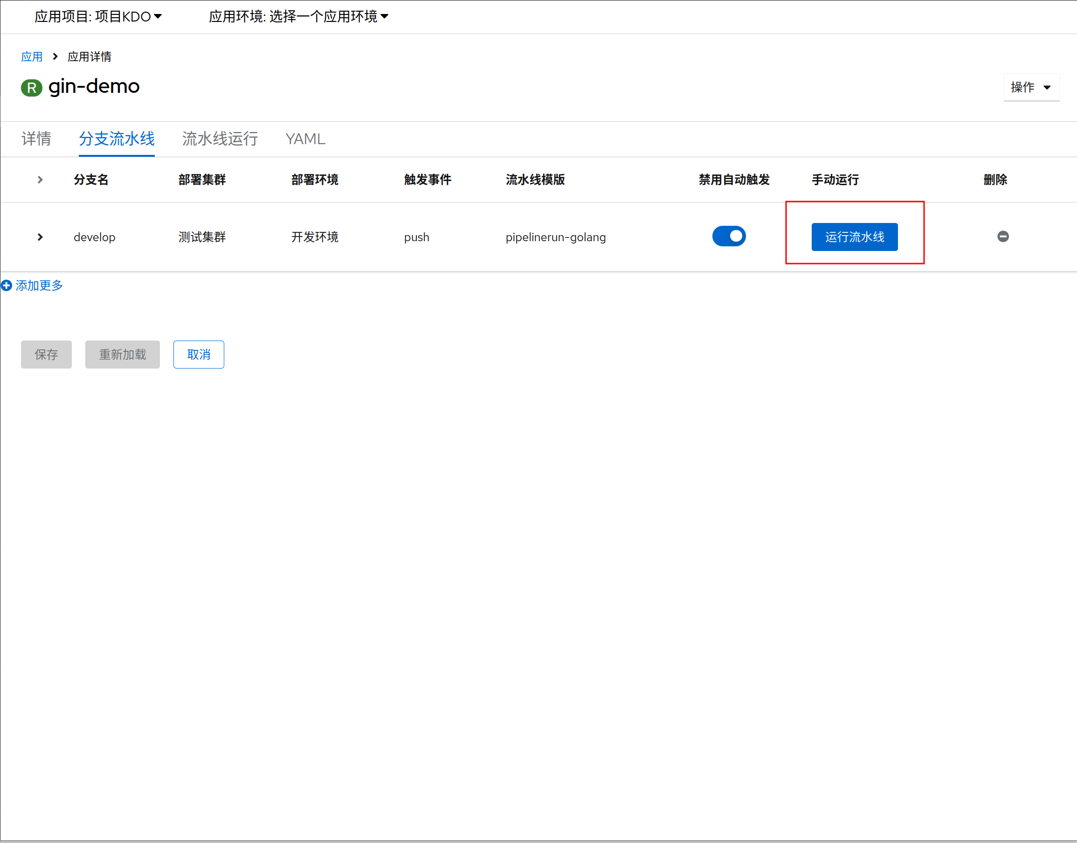1077x843 pixels.
Task: Click the 添加更多 link
Action: 40,286
